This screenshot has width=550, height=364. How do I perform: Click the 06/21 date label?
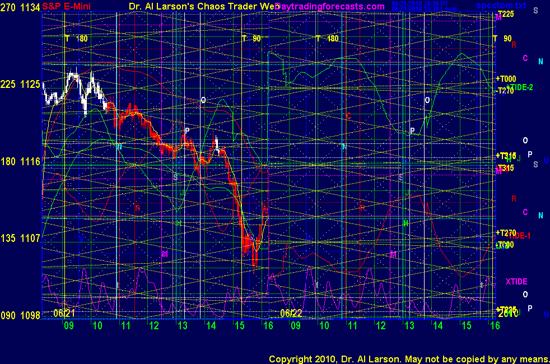64,313
